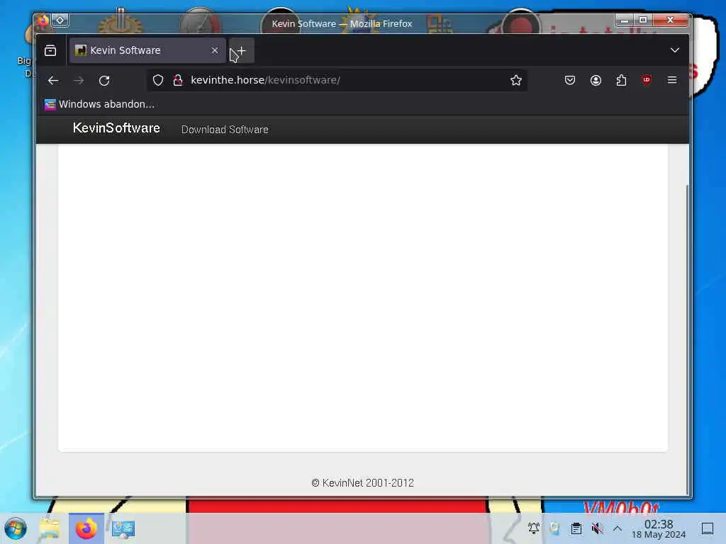Switch to Firefox in the taskbar
Viewport: 726px width, 544px height.
click(x=86, y=528)
